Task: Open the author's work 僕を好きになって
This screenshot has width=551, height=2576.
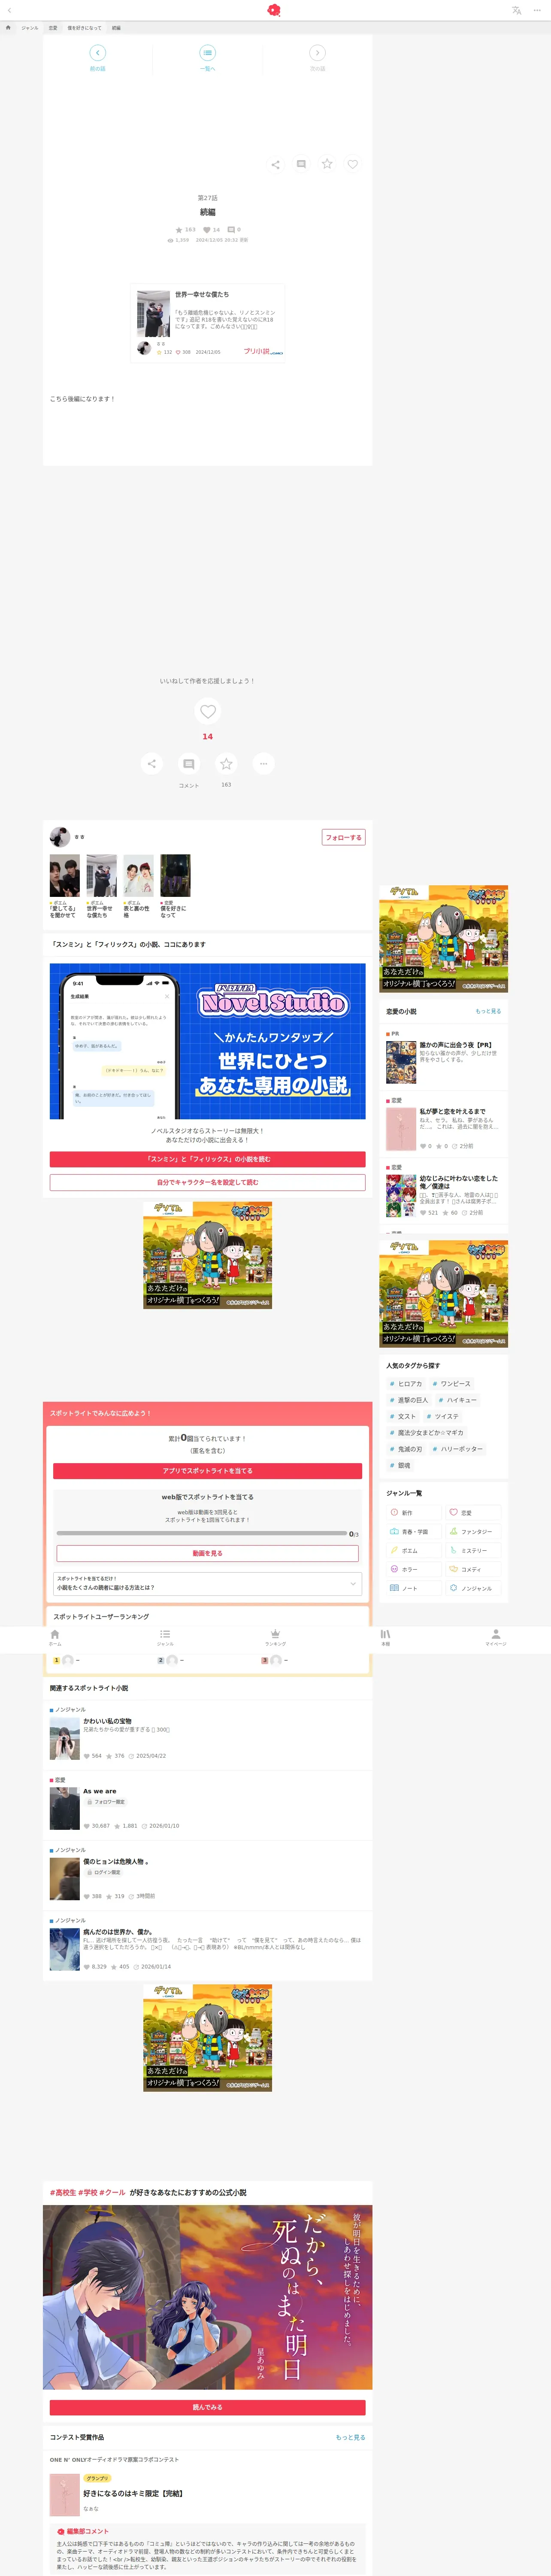Action: (x=175, y=886)
